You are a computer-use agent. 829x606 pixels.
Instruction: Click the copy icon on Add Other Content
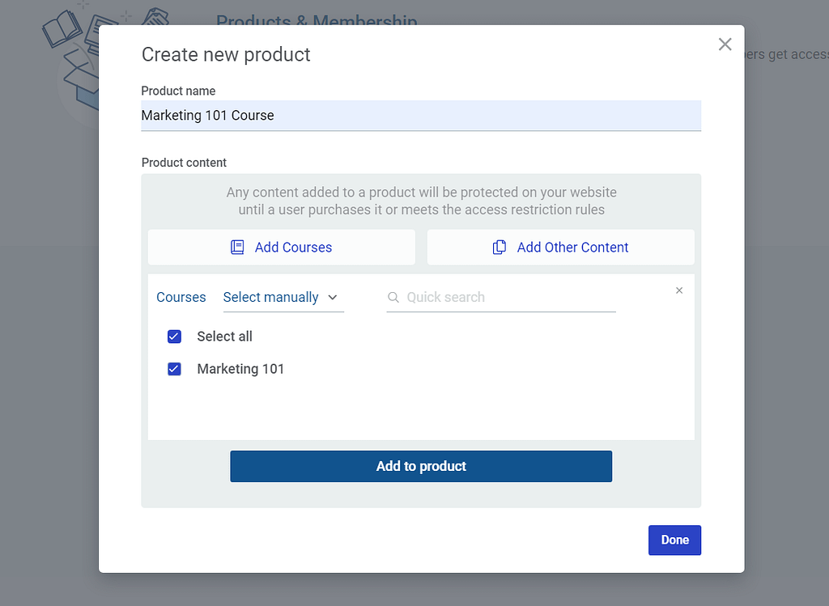click(500, 248)
